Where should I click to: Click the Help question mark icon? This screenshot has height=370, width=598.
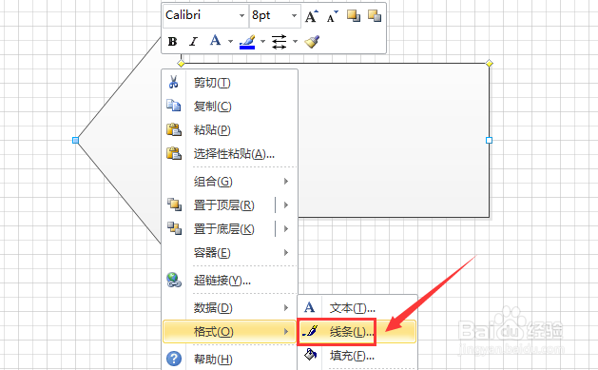[174, 359]
